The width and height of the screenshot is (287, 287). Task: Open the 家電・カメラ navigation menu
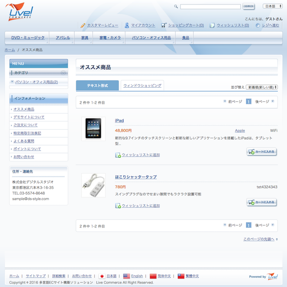[x=110, y=38]
